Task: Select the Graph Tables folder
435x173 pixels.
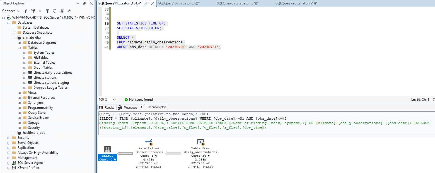Action: click(x=43, y=68)
